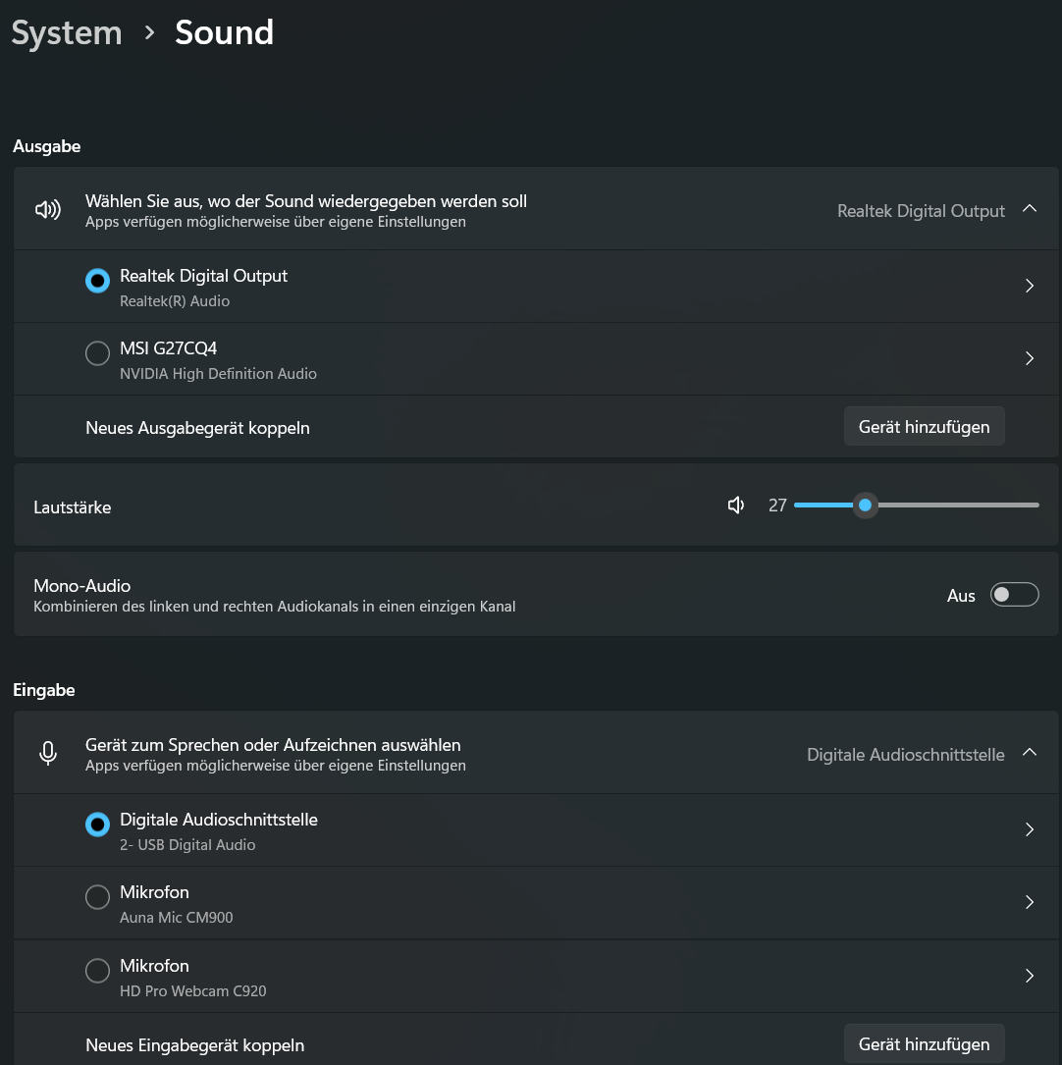Go back to System in breadcrumb

click(67, 32)
